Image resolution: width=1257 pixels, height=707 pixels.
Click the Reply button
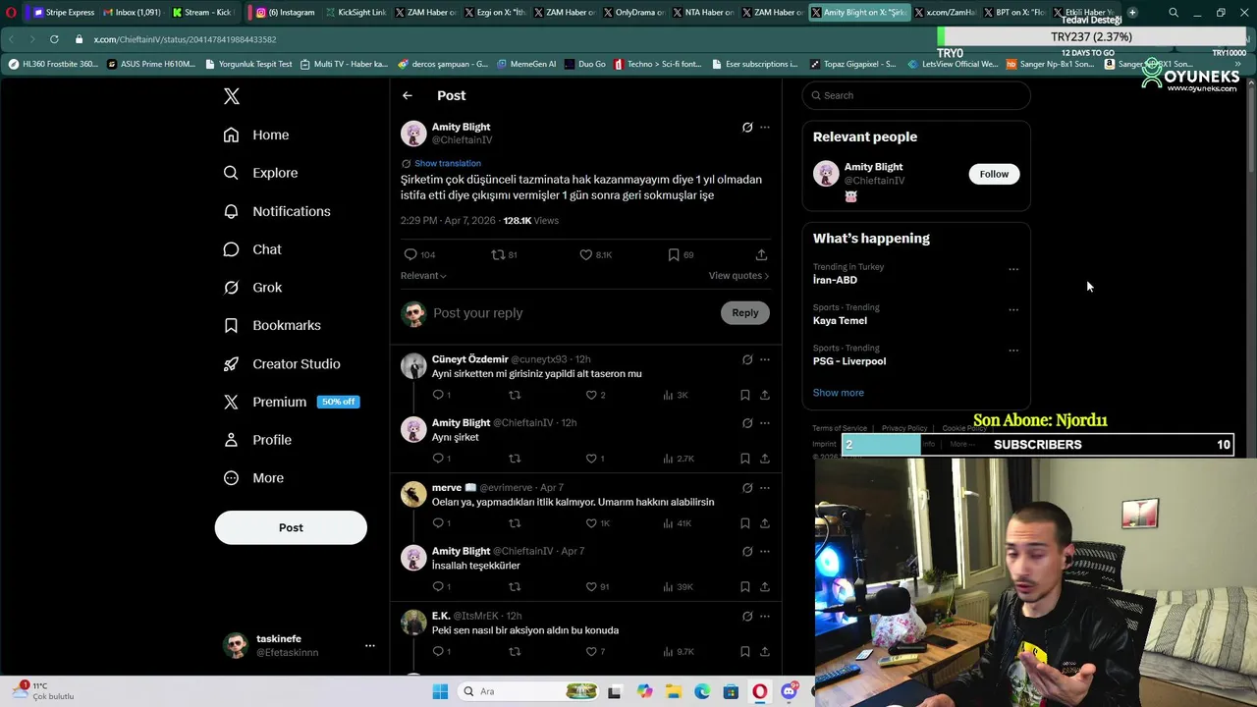745,313
